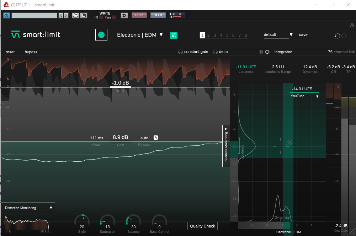The height and width of the screenshot is (236, 356).
Task: Toggle bypass
Action: (x=31, y=52)
